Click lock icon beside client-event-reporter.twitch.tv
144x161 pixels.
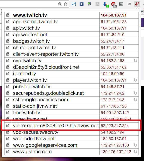(8, 54)
